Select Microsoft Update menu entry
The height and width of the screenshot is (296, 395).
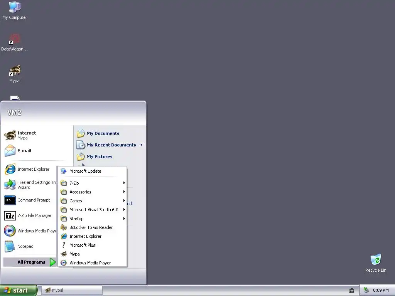click(x=93, y=171)
